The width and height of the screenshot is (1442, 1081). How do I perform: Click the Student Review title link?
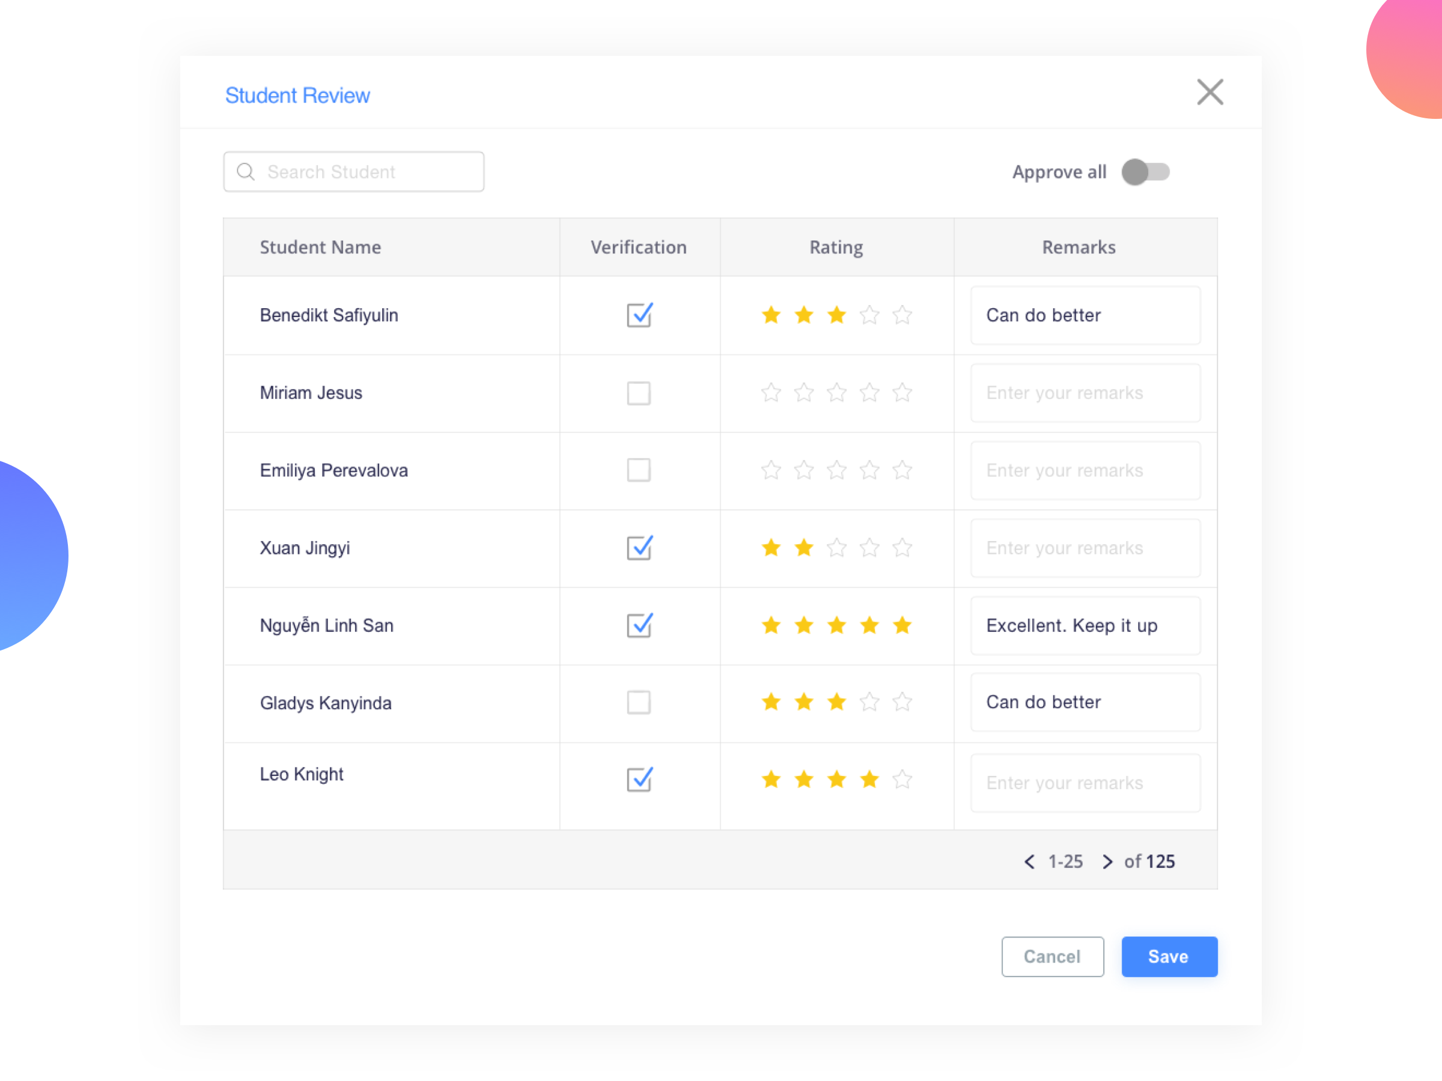(297, 94)
